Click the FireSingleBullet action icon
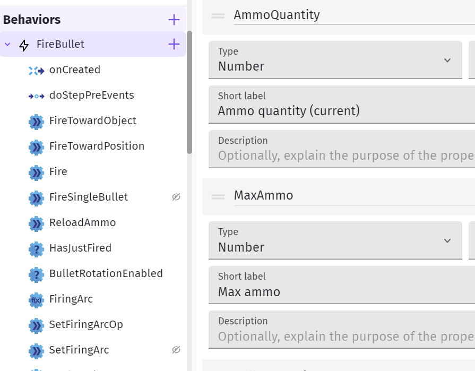Screen dimensions: 475x371 coord(36,198)
